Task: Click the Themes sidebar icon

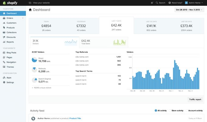Action: pos(4,67)
